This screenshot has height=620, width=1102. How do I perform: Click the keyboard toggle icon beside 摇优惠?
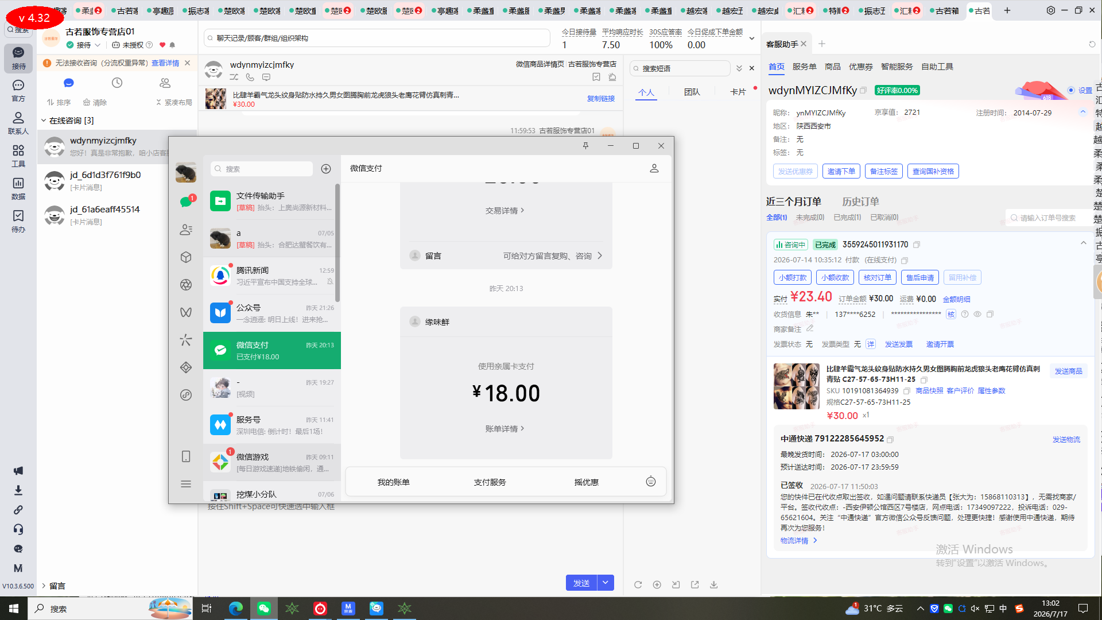[651, 482]
